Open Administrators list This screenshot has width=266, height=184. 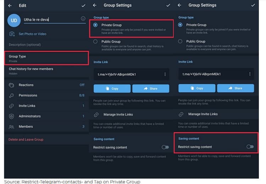46,116
